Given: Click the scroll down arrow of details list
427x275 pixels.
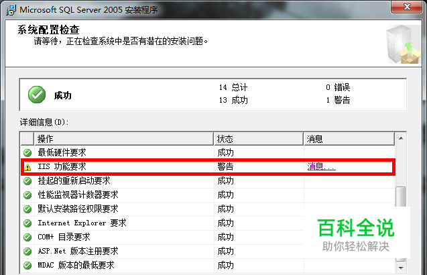Looking at the screenshot, I should pyautogui.click(x=401, y=268).
